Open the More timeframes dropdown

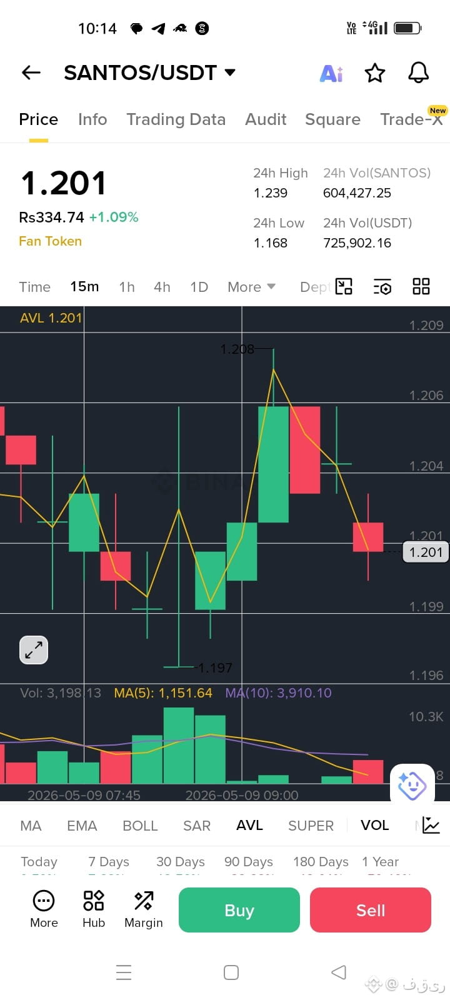[251, 287]
